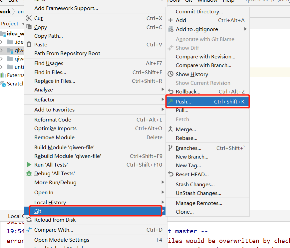Click the Rollback undo arrow icon
Image resolution: width=290 pixels, height=248 pixels.
[170, 91]
